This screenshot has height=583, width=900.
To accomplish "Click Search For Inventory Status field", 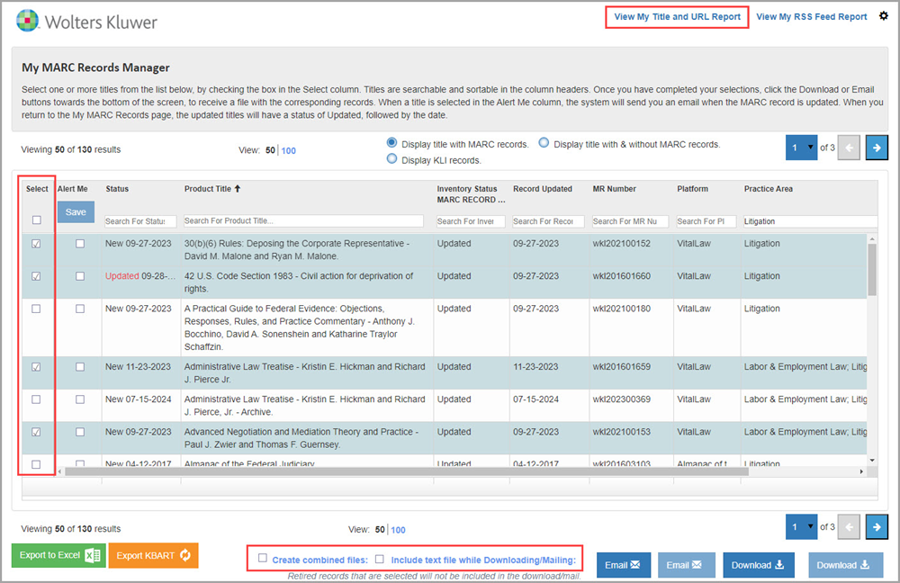I will pos(471,221).
